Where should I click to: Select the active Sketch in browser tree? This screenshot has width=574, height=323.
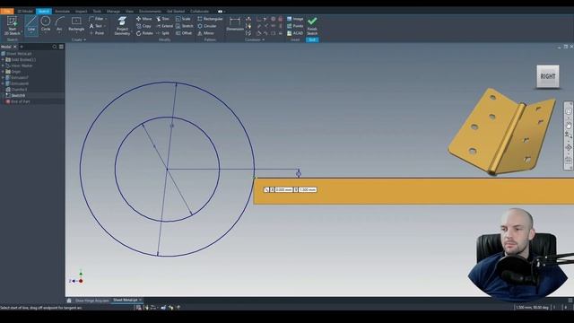coord(15,95)
